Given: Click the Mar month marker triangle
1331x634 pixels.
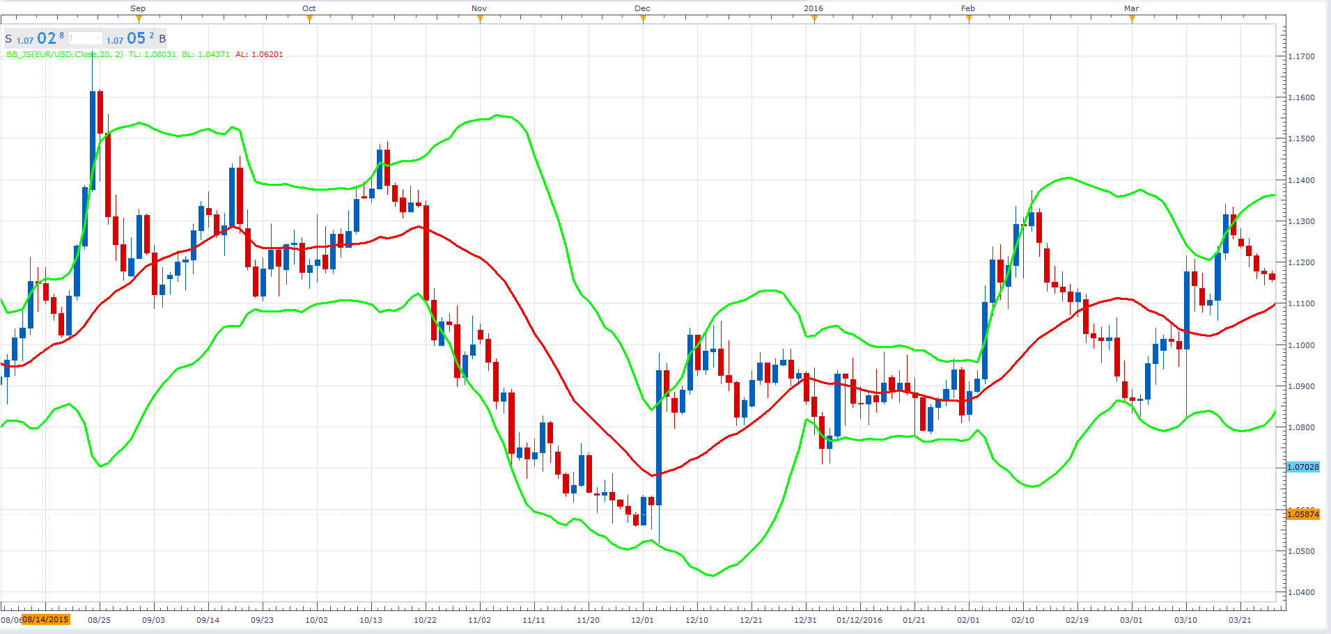Looking at the screenshot, I should 1132,18.
